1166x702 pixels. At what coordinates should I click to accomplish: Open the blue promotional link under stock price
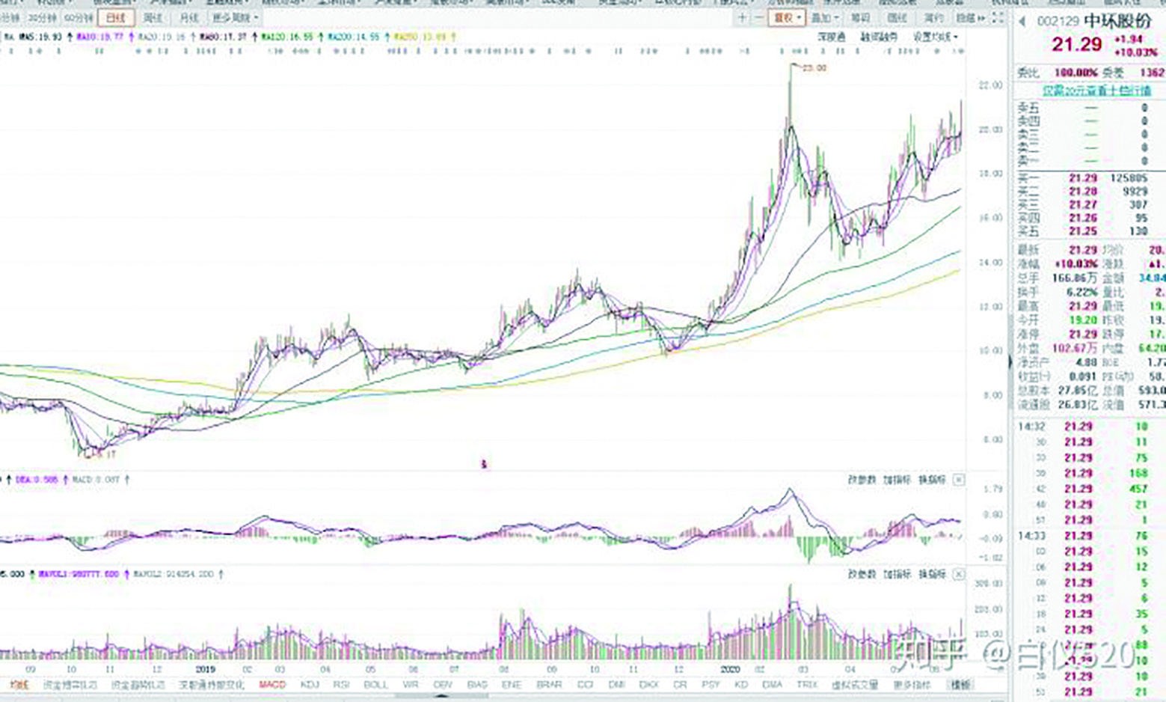pos(1096,91)
